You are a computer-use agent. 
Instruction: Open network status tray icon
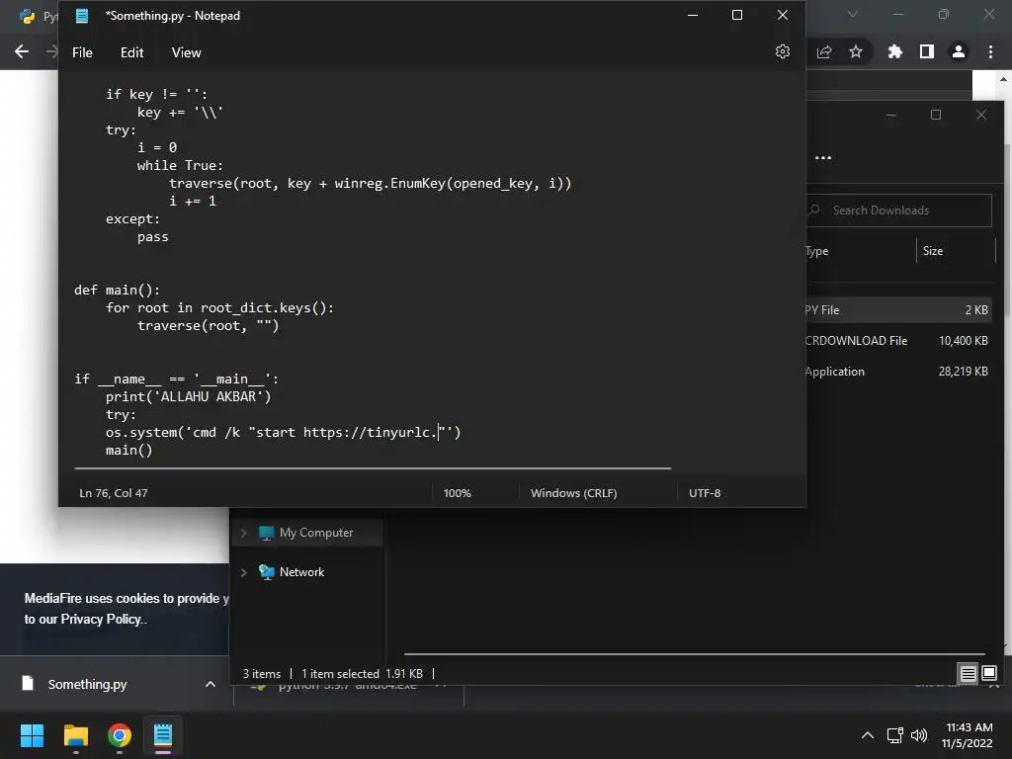click(894, 735)
